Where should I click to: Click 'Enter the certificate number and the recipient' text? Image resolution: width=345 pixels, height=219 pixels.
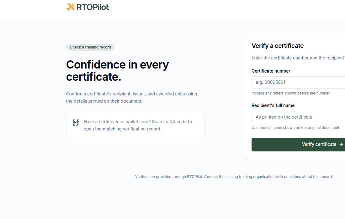tap(298, 58)
